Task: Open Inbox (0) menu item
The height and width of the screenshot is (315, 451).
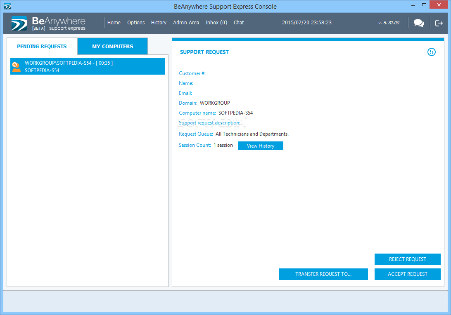Action: click(216, 22)
